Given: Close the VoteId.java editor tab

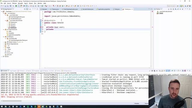Looking at the screenshot, I should (132, 9).
